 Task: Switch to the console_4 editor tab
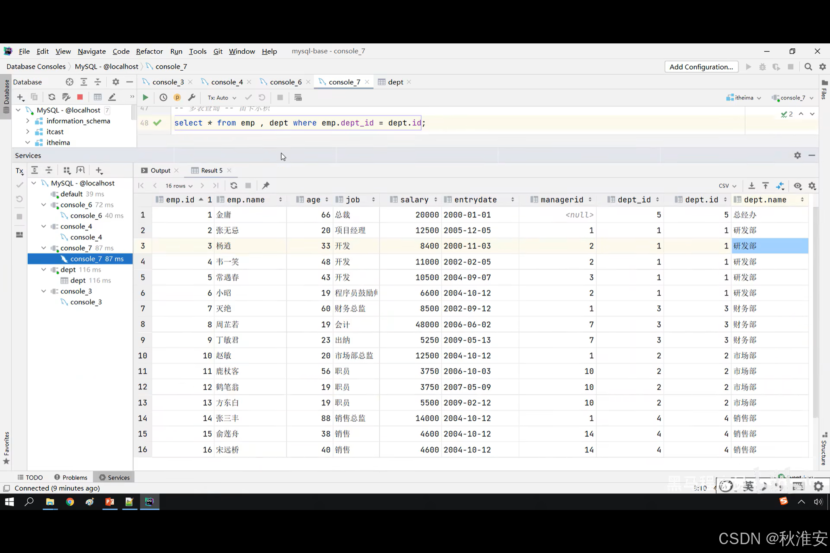[x=226, y=82]
